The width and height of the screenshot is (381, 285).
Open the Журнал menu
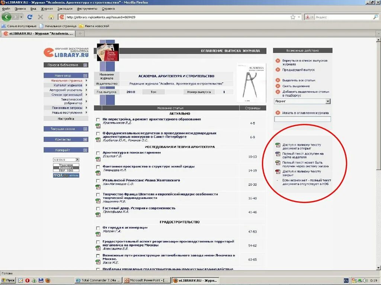tap(47, 9)
